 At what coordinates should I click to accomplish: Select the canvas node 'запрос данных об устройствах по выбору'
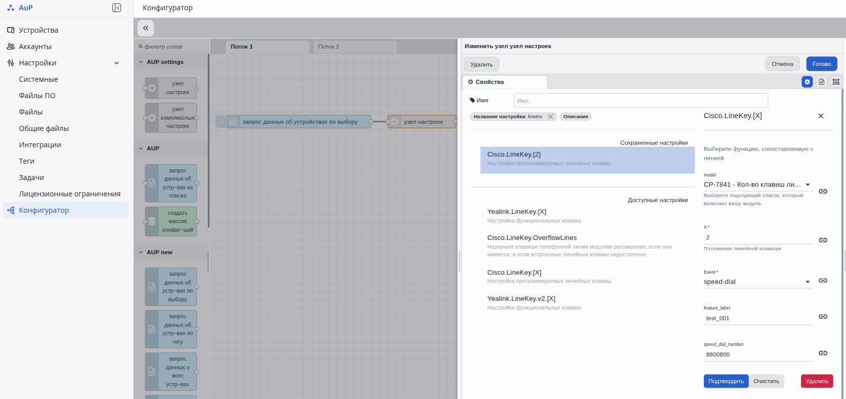299,122
